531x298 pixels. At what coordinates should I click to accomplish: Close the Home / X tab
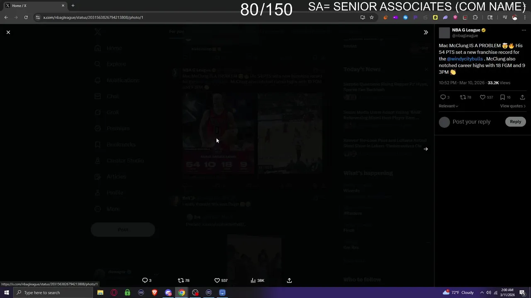(63, 5)
